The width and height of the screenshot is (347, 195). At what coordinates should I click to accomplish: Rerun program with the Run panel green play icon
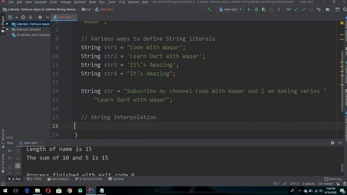10,151
